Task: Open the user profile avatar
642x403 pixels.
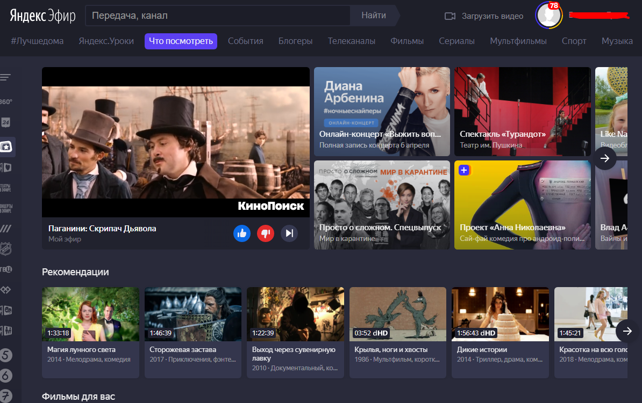Action: 548,15
